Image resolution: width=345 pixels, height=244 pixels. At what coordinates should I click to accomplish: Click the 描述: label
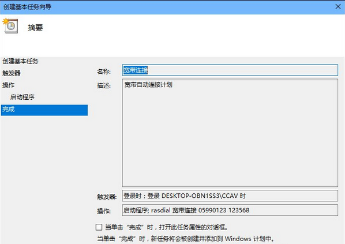pyautogui.click(x=104, y=85)
